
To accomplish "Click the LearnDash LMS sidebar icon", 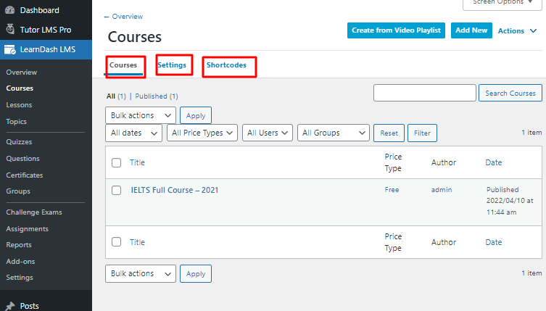I will [10, 49].
